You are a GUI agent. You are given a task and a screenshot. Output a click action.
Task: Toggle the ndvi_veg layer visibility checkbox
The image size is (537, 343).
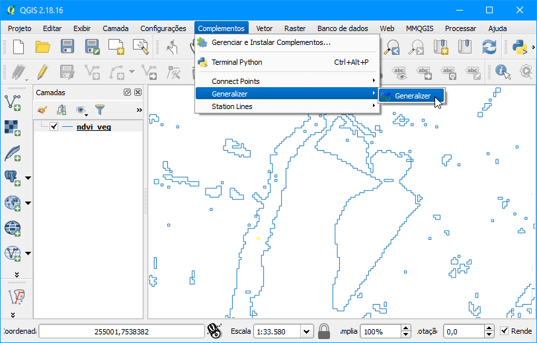point(54,127)
